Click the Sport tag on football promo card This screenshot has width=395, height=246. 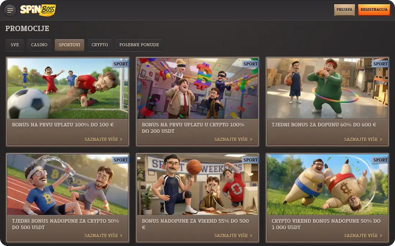point(120,64)
